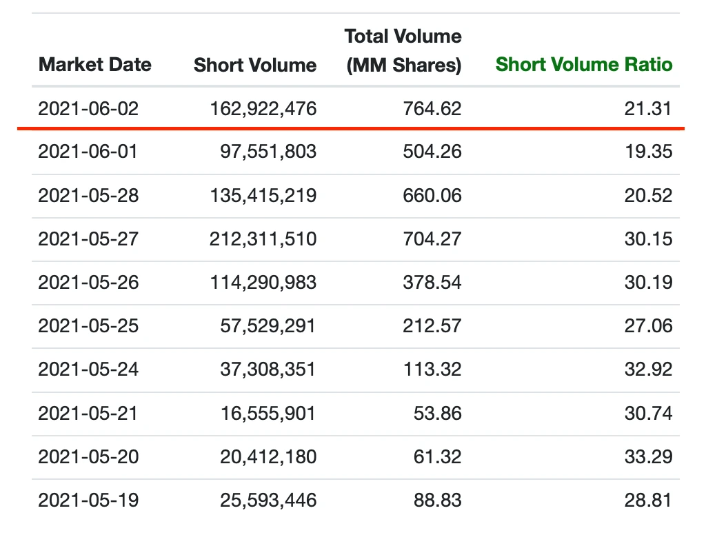Click total volume 504.26 cell
Viewport: 706px width, 546px height.
(432, 152)
